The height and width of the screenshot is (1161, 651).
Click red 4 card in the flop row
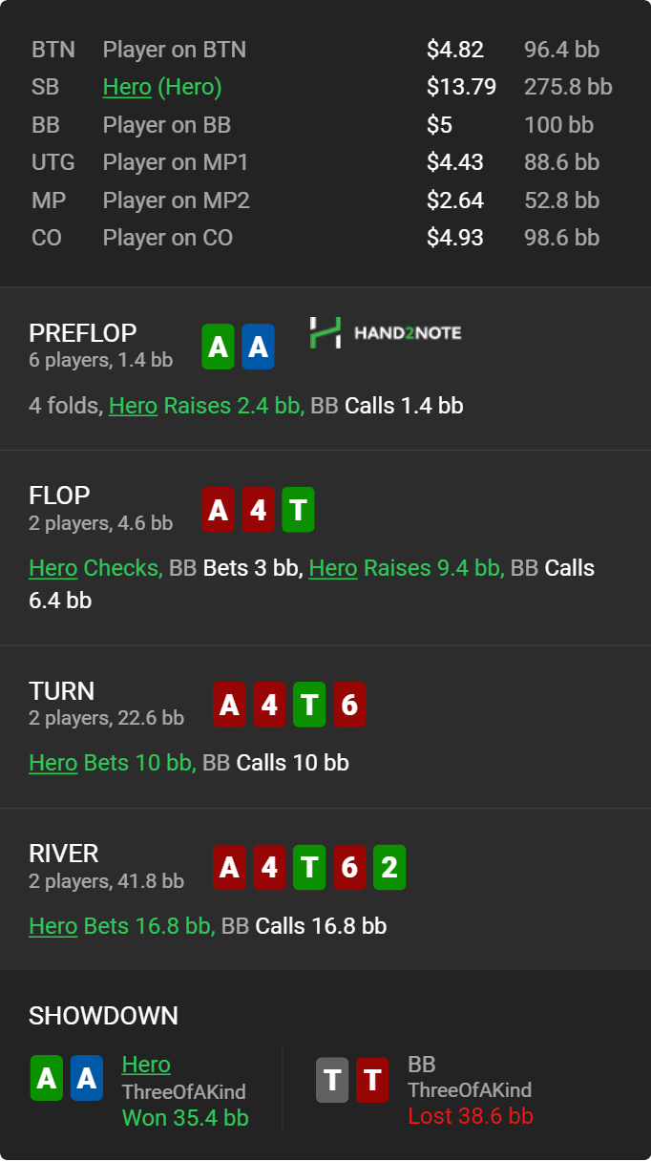tap(258, 510)
